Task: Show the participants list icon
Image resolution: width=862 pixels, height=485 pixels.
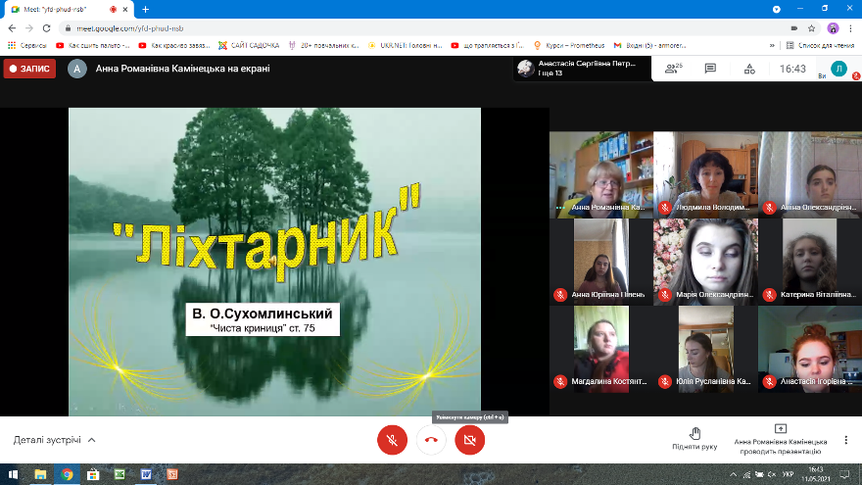Action: (674, 69)
